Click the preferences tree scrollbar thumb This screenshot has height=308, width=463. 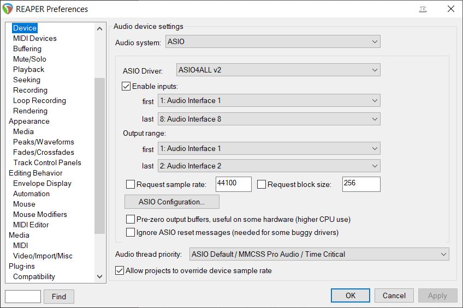point(100,155)
